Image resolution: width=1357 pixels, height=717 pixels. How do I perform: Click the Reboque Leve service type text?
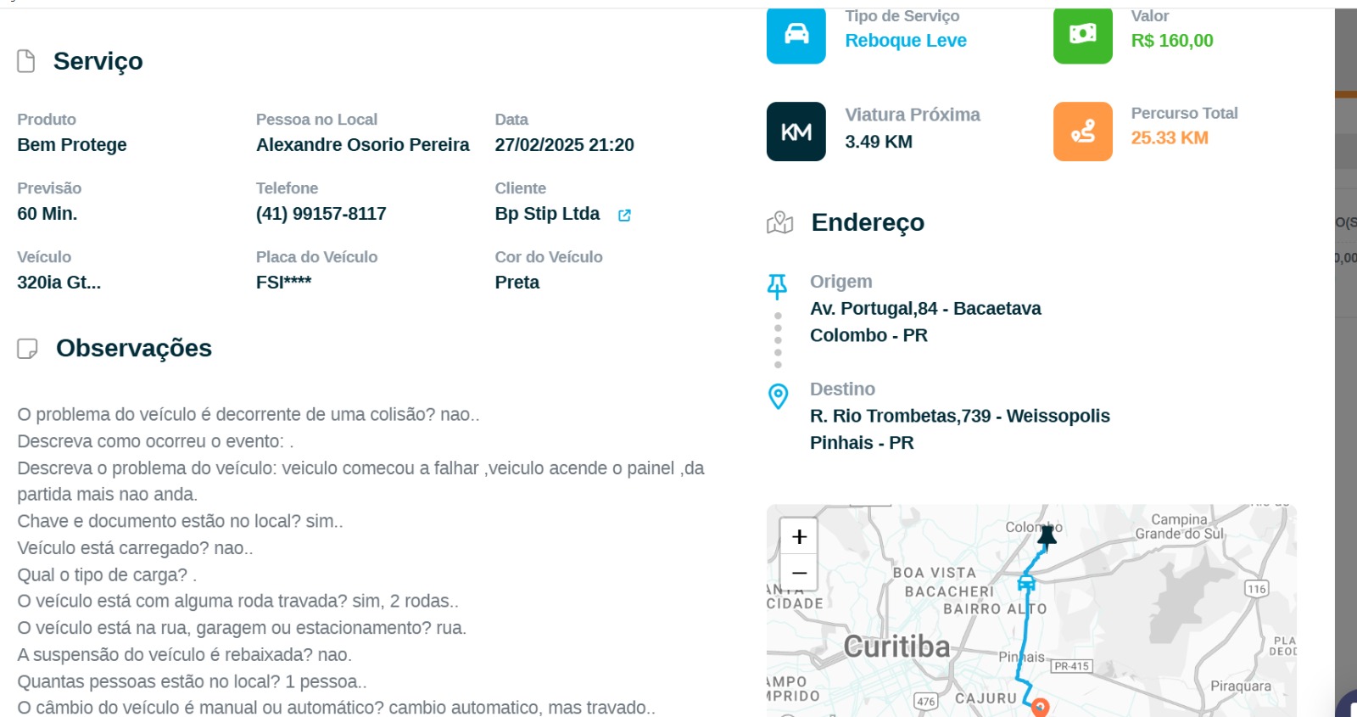pos(906,41)
